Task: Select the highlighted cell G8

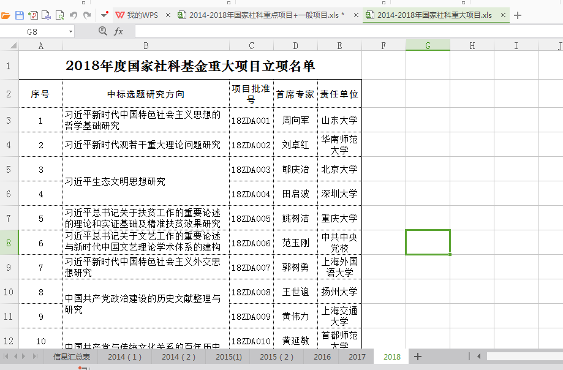Action: pos(428,242)
